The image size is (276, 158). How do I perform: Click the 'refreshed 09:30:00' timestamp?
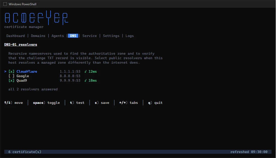(249, 152)
